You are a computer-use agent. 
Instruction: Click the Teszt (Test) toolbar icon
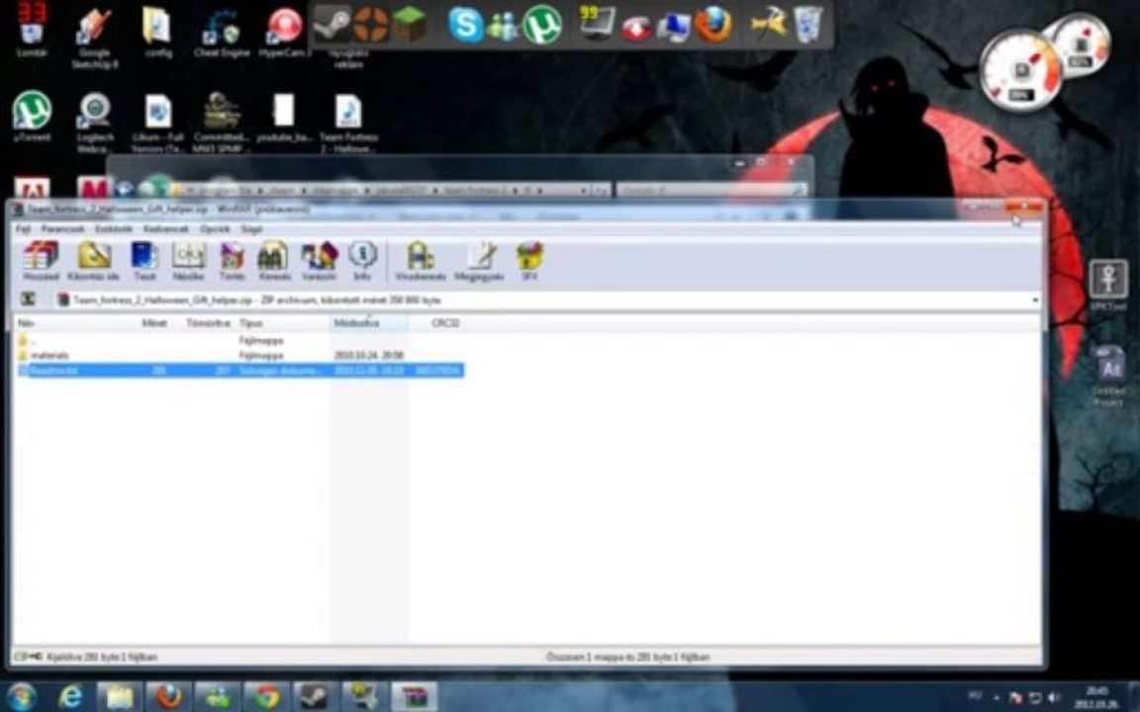click(x=143, y=261)
